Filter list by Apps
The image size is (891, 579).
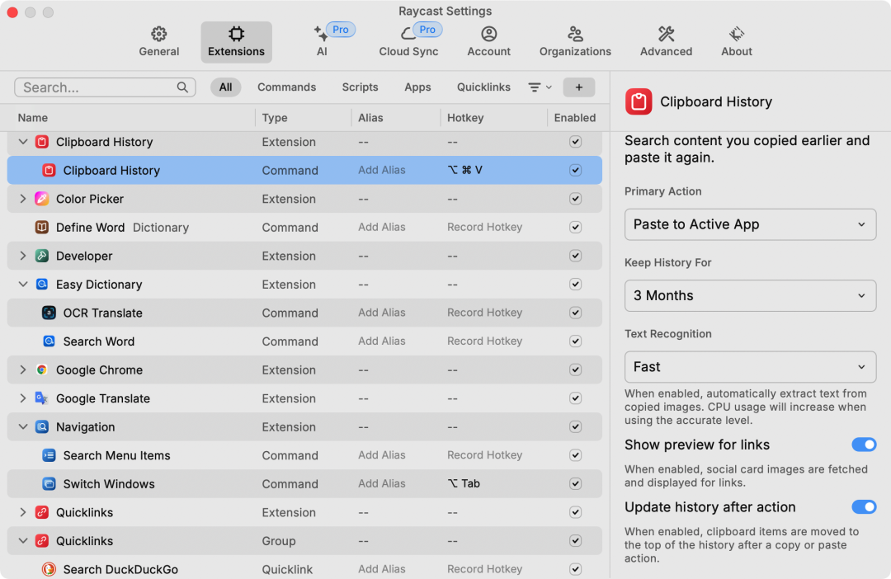click(417, 87)
